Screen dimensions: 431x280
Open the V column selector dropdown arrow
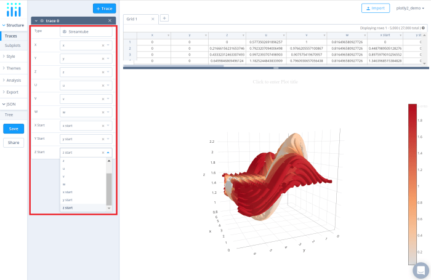coord(108,98)
